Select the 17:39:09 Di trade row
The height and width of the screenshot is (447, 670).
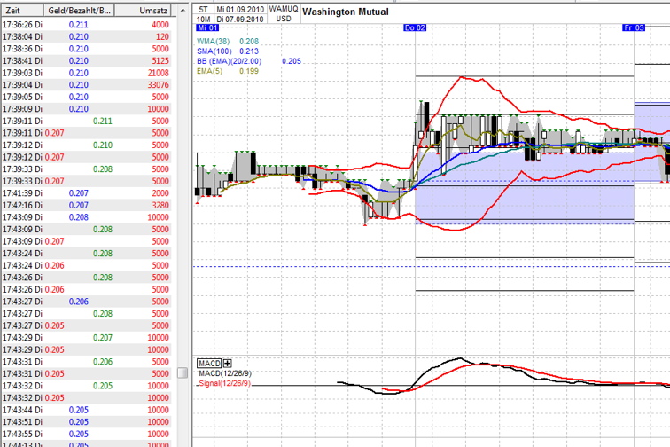[x=86, y=109]
